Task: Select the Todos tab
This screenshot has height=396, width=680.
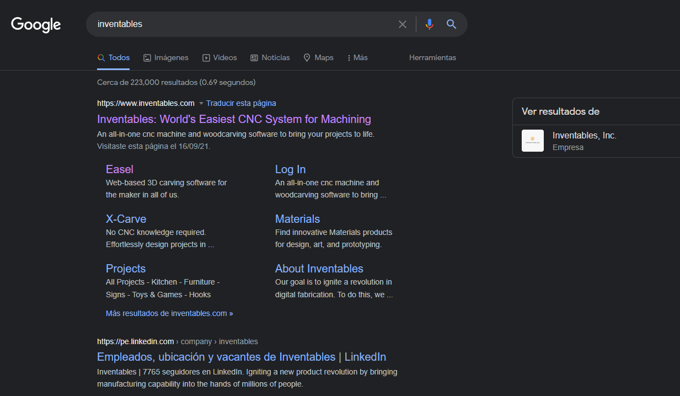Action: (114, 57)
